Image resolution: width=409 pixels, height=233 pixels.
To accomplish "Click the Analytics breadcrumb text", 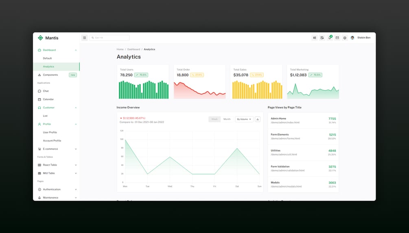I will (149, 49).
